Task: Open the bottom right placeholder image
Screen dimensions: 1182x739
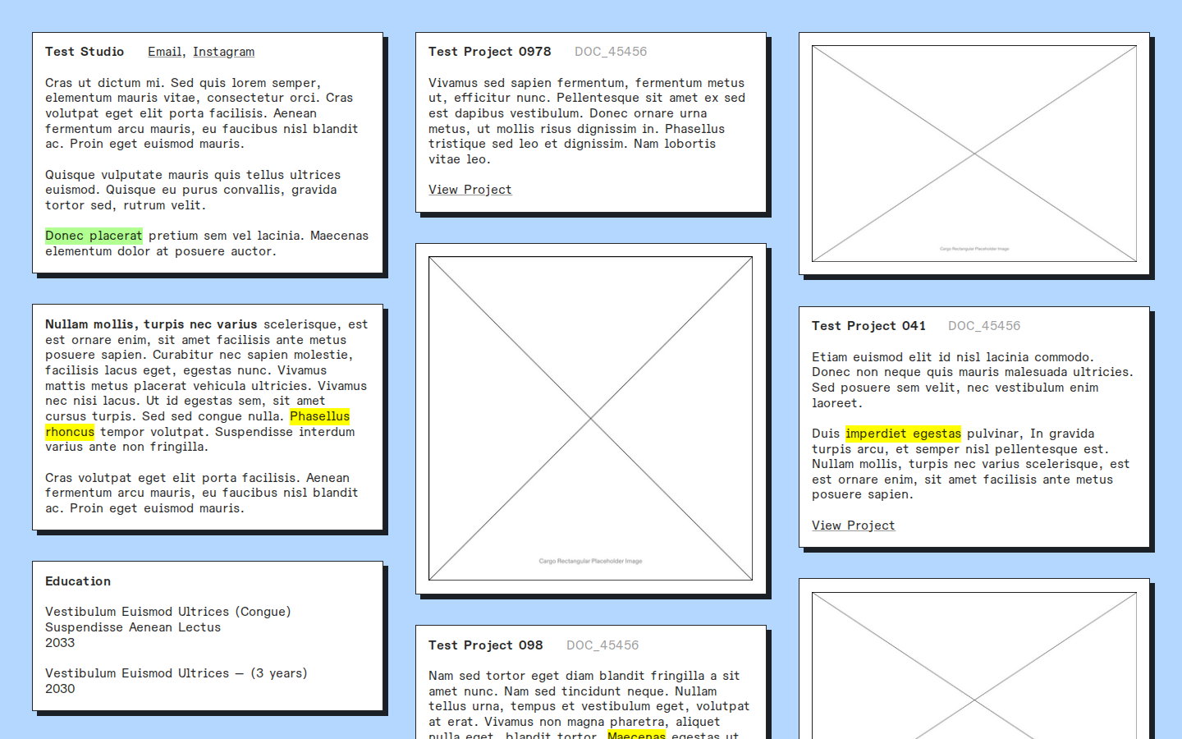Action: 974,666
